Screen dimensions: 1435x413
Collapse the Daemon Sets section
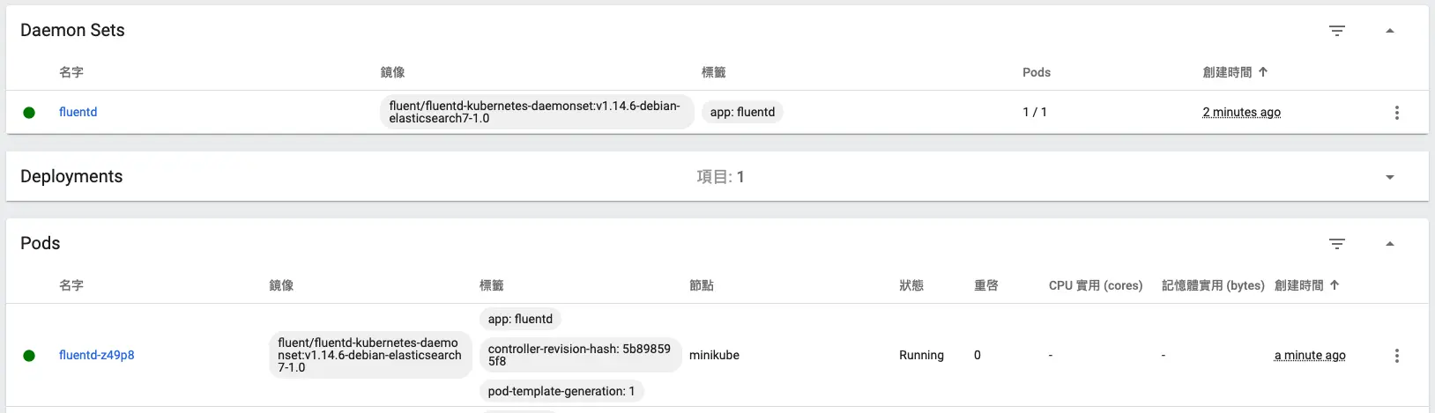tap(1390, 31)
